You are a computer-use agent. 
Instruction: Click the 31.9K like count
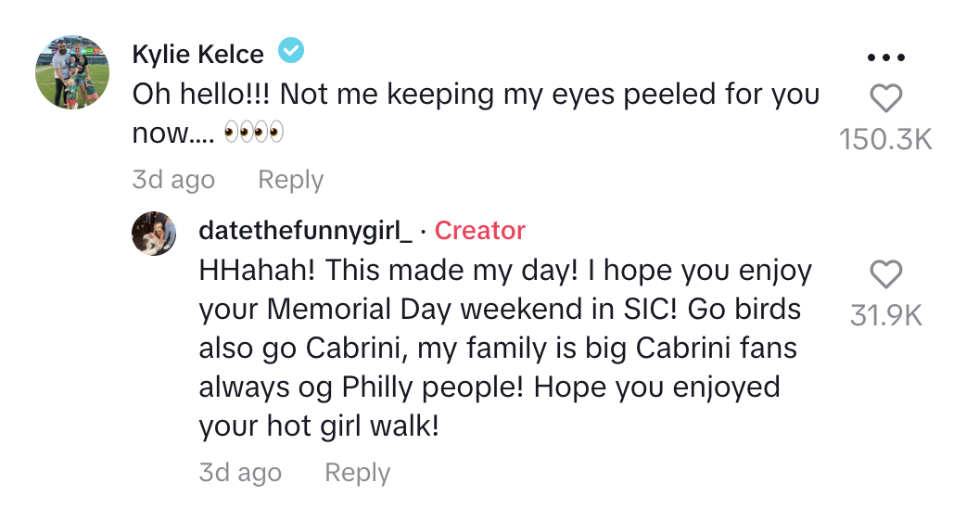tap(886, 315)
